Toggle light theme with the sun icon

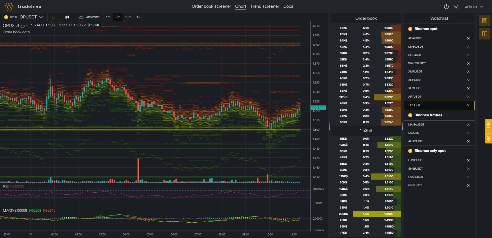pyautogui.click(x=456, y=7)
